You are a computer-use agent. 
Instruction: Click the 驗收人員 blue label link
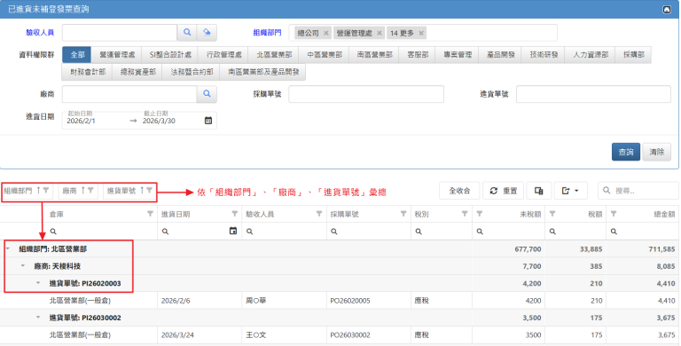tap(40, 33)
